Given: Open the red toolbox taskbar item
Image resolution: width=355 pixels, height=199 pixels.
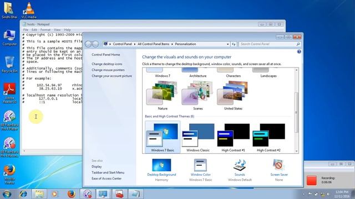Looking at the screenshot, I should [119, 194].
